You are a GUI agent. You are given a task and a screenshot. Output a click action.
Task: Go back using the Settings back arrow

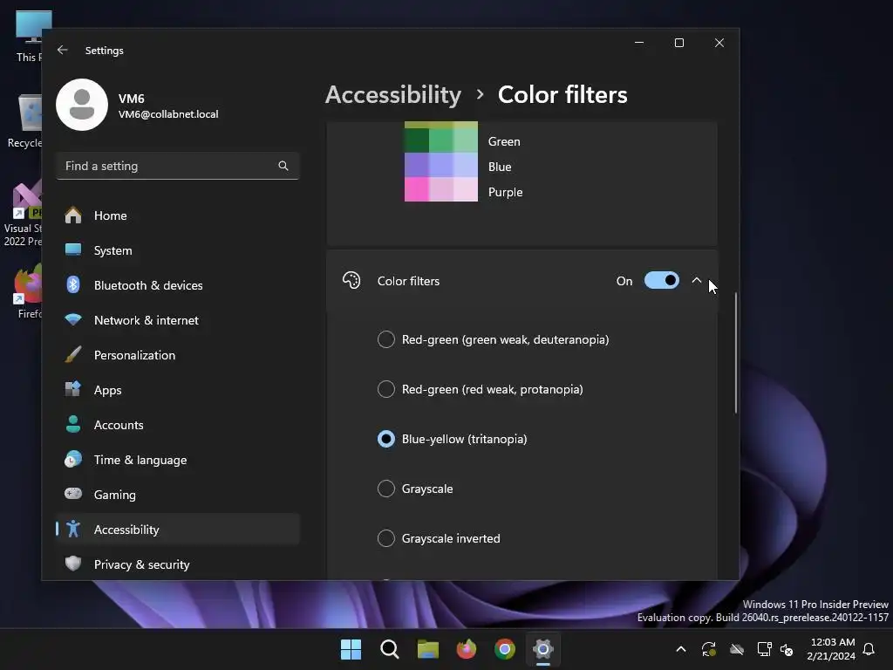pyautogui.click(x=63, y=50)
